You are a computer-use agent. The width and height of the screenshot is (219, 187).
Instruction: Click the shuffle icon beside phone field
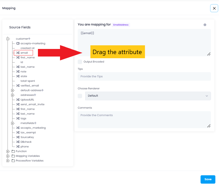[x=18, y=147]
